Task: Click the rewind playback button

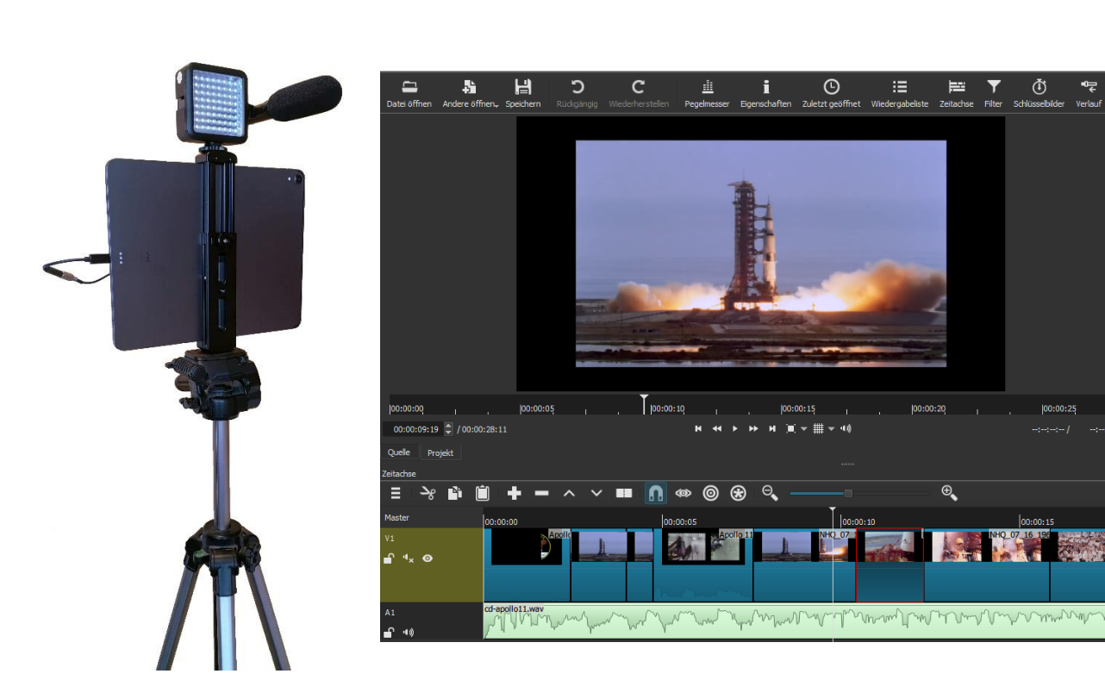Action: (x=716, y=428)
